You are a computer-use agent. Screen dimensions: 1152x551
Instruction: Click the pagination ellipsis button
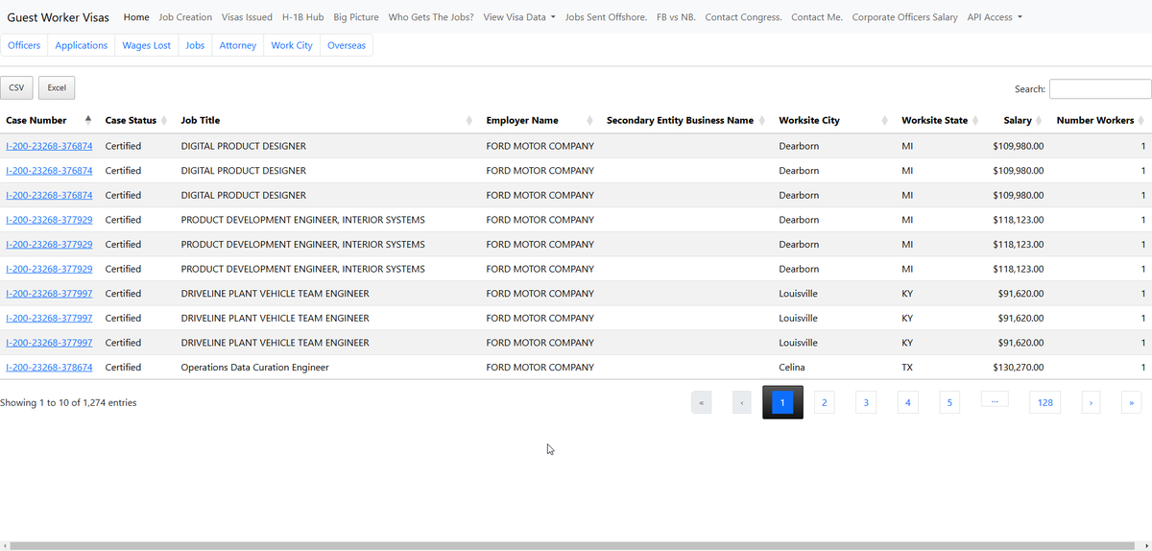[x=995, y=399]
